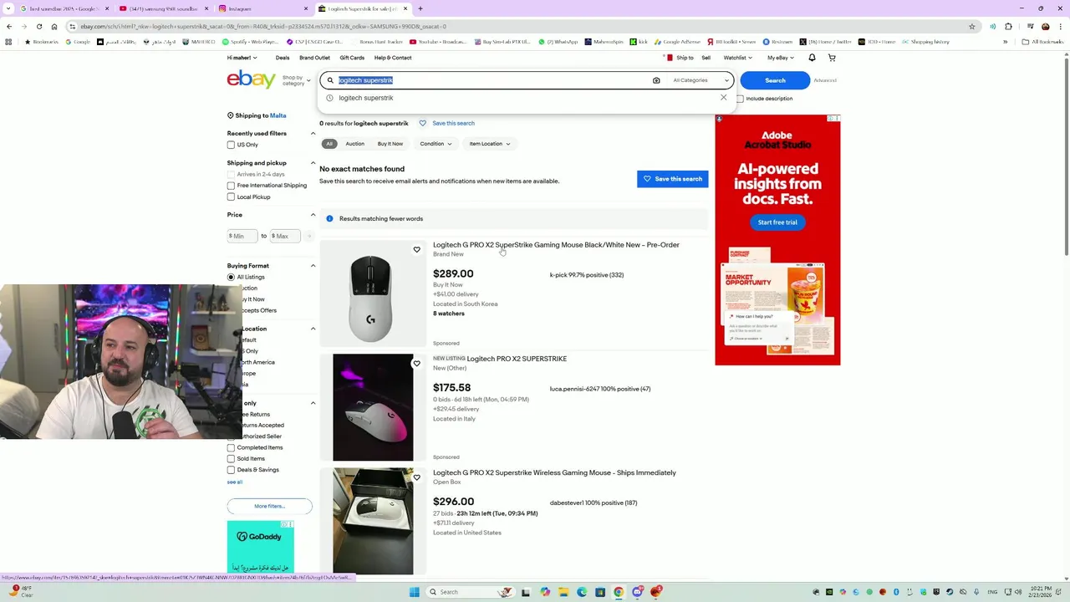Select the All listings filter tab
1070x602 pixels.
(x=329, y=144)
